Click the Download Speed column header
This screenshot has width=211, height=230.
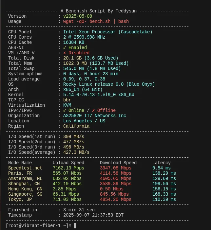coord(118,163)
